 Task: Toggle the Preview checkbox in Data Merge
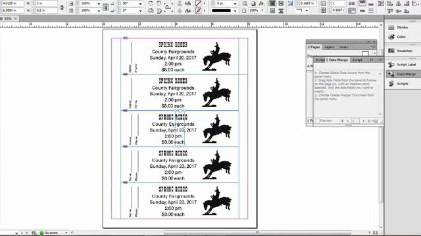[317, 121]
